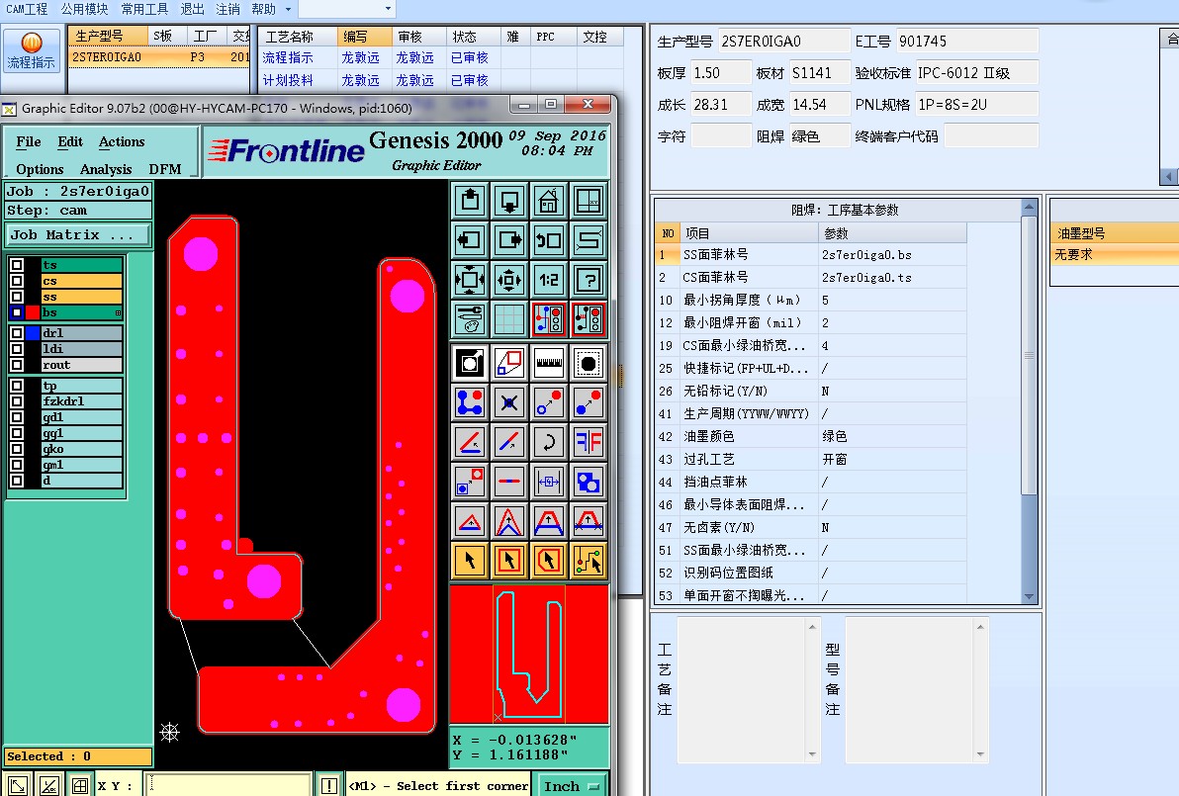Click the 流程指示 orange button
Viewport: 1179px width, 796px height.
[31, 50]
